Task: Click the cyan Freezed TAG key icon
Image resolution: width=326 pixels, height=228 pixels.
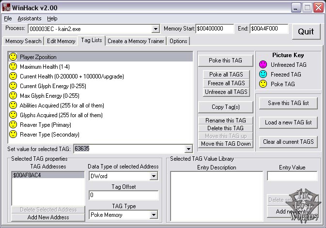Action: 263,74
